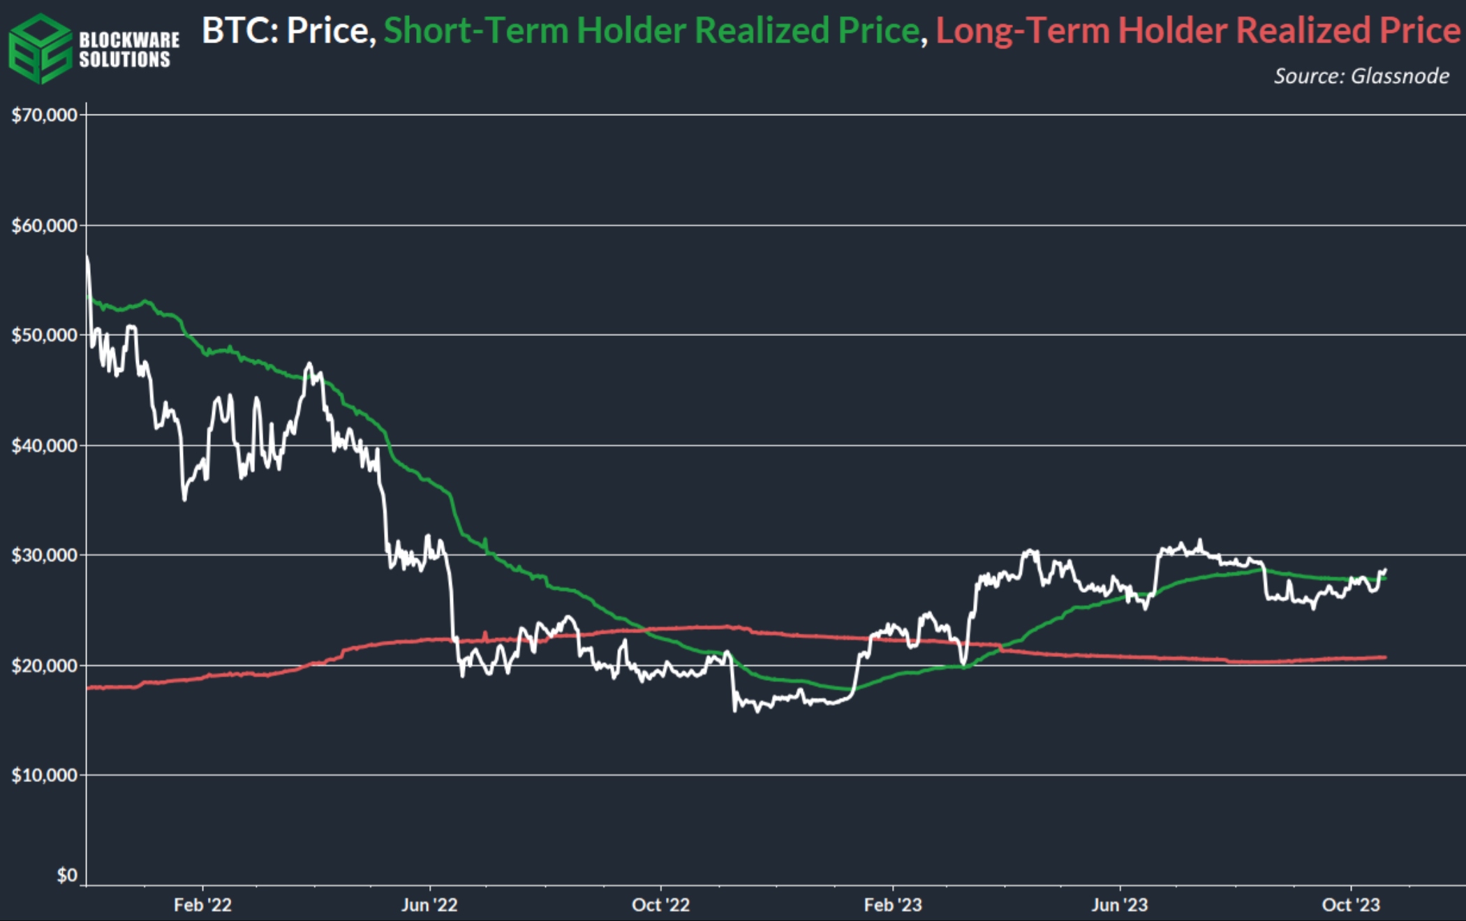Image resolution: width=1466 pixels, height=921 pixels.
Task: Click the red Long-Term Holder Realized Price legend
Action: tap(1197, 31)
